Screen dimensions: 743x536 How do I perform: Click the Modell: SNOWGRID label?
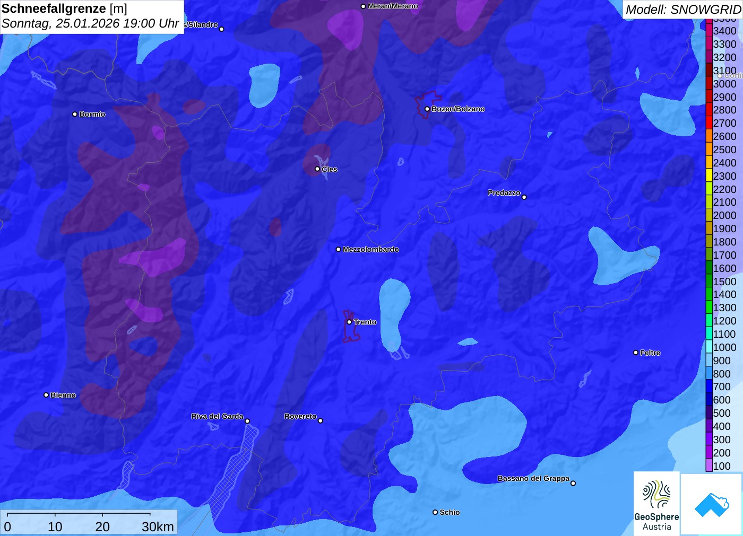[x=684, y=10]
